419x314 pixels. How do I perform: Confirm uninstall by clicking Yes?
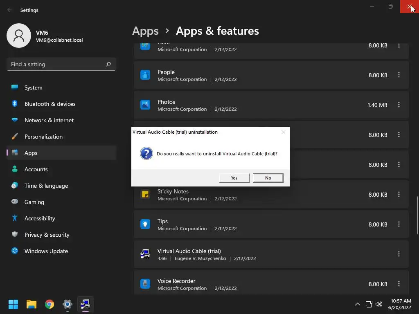234,178
